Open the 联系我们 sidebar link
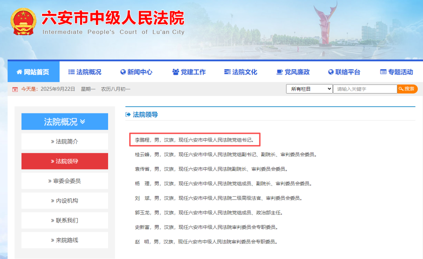423x259 pixels. [x=65, y=220]
